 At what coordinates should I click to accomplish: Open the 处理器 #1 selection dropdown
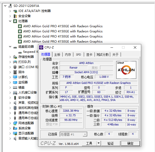pos(85,134)
